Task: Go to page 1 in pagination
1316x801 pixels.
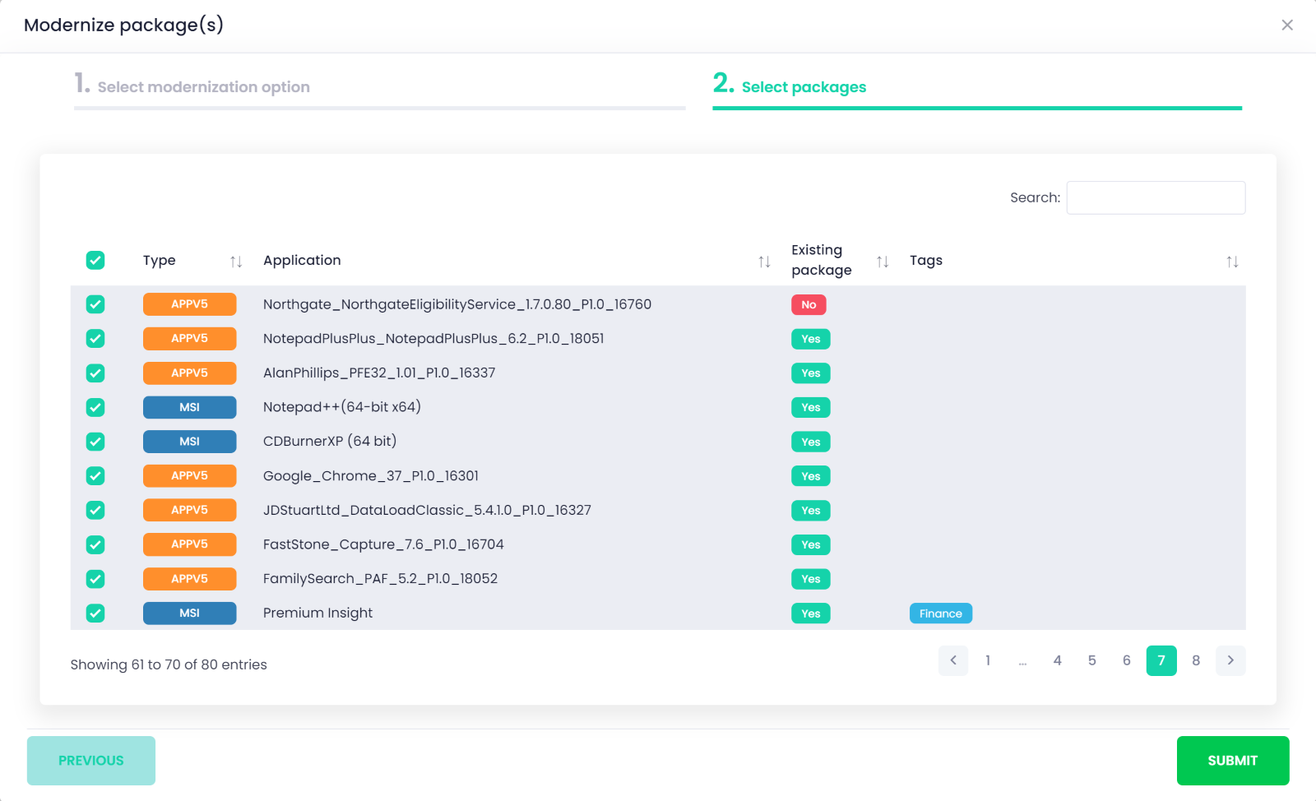Action: pyautogui.click(x=988, y=660)
